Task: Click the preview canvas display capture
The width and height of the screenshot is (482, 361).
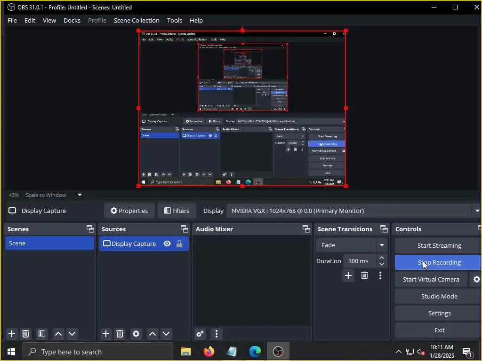Action: [242, 108]
